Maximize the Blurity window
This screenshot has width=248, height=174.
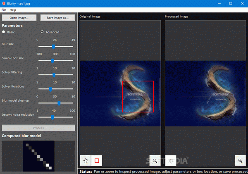coord(231,3)
